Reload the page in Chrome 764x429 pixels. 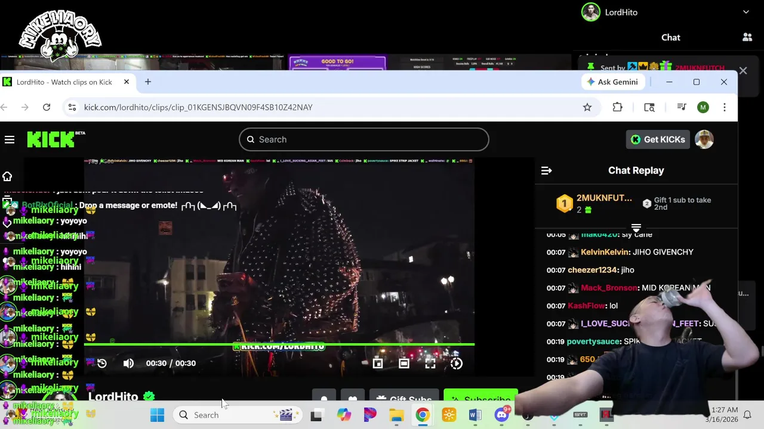coord(47,107)
